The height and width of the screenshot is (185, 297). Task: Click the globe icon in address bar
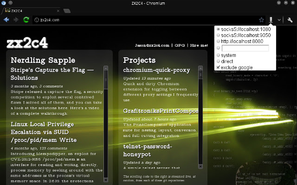pyautogui.click(x=37, y=20)
